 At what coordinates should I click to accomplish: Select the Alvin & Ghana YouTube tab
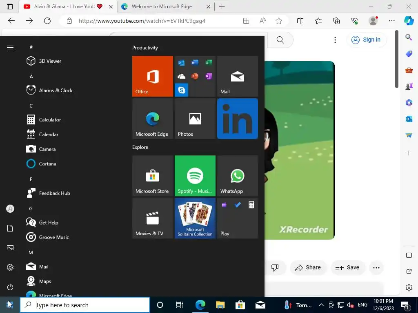[x=68, y=7]
